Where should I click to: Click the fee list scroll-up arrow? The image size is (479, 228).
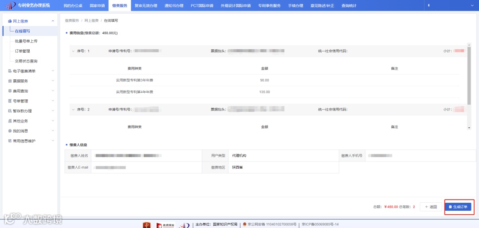[469, 45]
